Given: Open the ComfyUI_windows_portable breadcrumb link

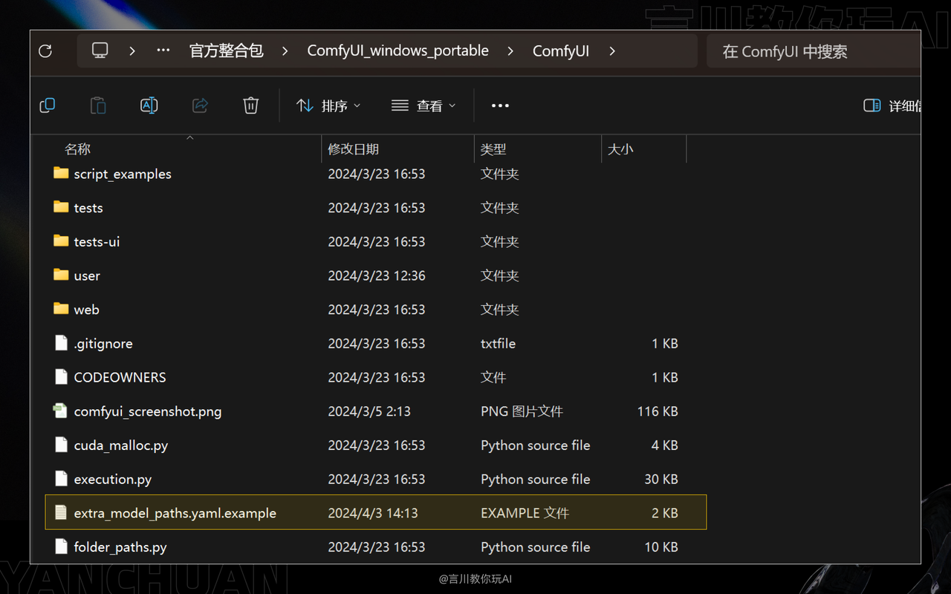Looking at the screenshot, I should pyautogui.click(x=397, y=50).
